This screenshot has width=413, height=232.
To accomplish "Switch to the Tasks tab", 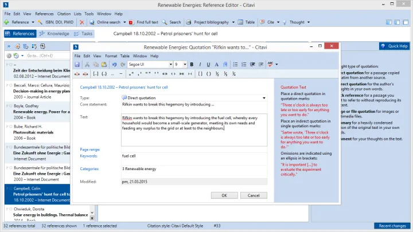I will 83,34.
